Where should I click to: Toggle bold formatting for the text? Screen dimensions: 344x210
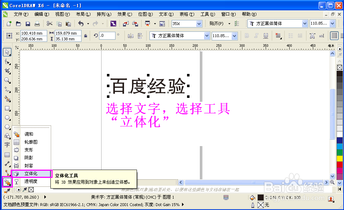click(247, 35)
